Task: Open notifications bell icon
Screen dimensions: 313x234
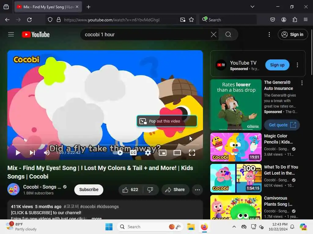Action: (292, 227)
